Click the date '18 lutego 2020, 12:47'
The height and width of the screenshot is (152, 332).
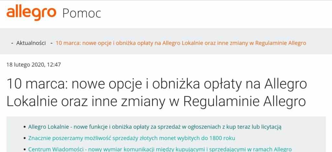(x=34, y=65)
